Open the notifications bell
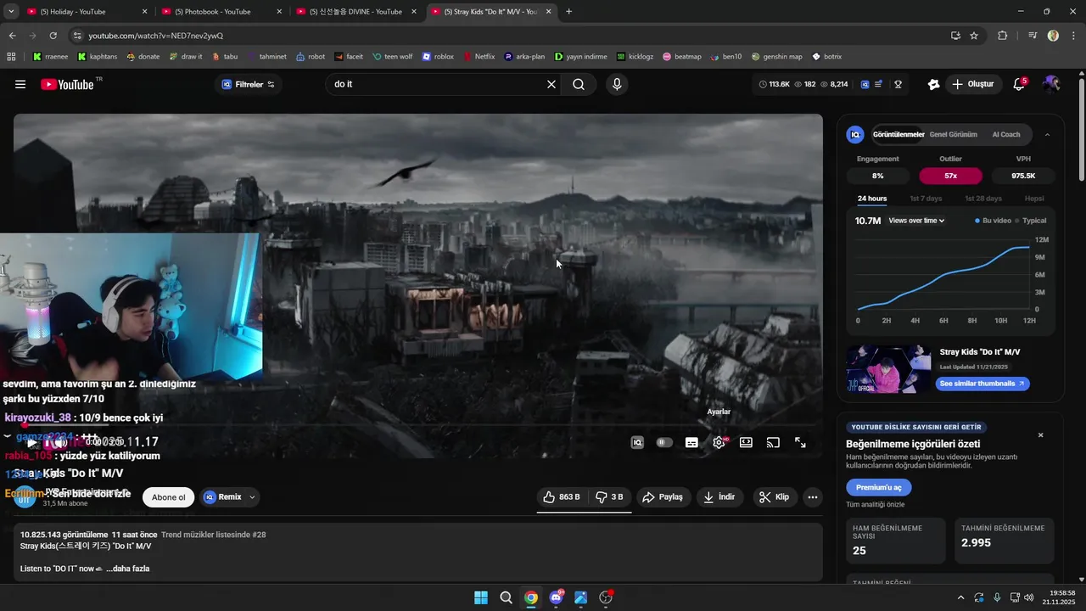 click(1019, 84)
